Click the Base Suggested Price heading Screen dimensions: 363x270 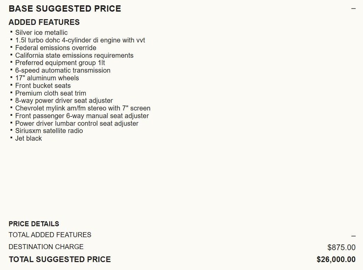point(65,8)
